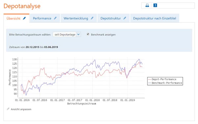Image resolution: width=198 pixels, height=124 pixels.
Task: Click the print icon
Action: tap(147, 5)
